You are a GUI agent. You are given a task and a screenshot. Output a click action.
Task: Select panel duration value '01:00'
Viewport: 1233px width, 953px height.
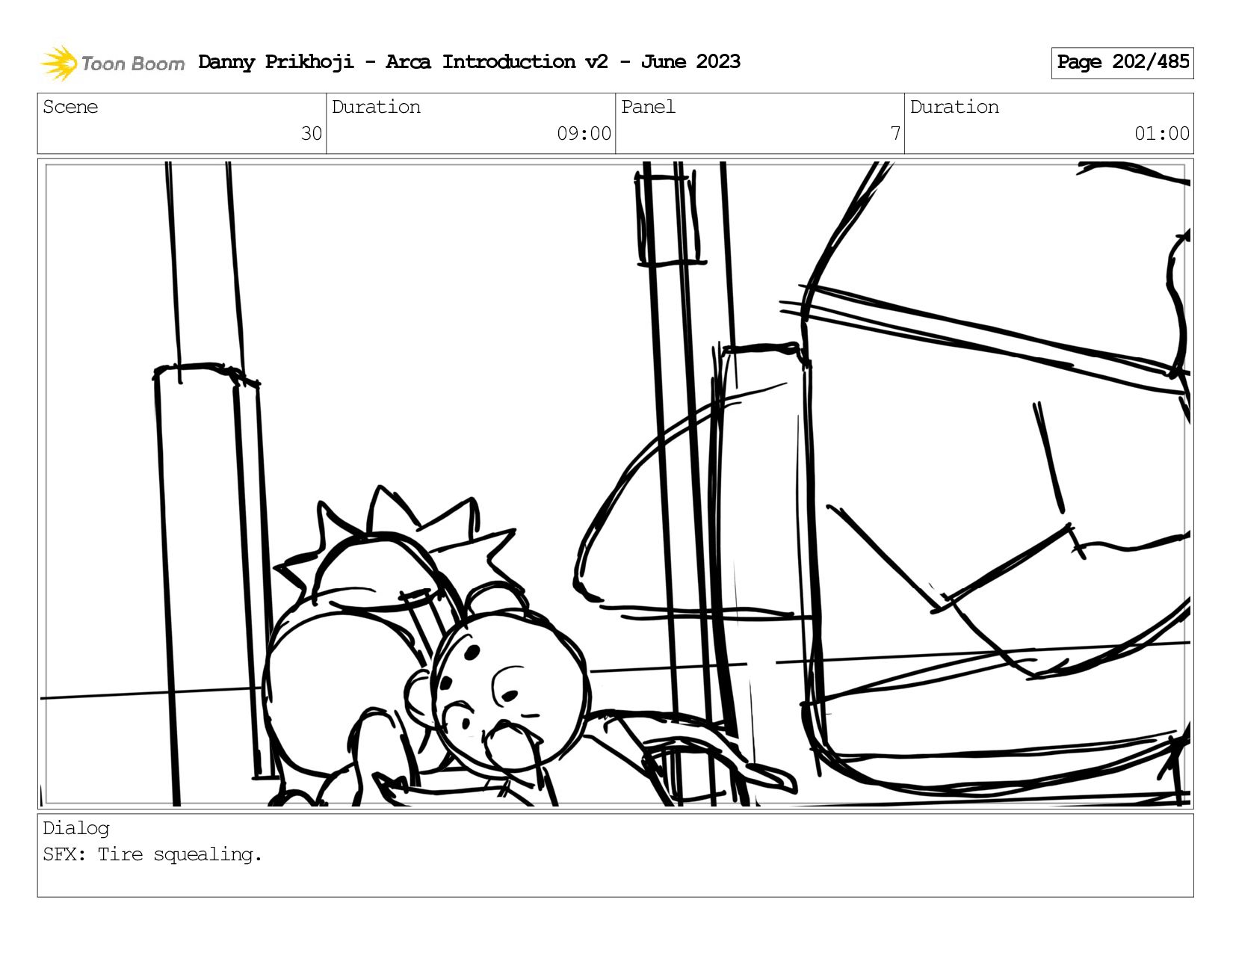point(1162,134)
